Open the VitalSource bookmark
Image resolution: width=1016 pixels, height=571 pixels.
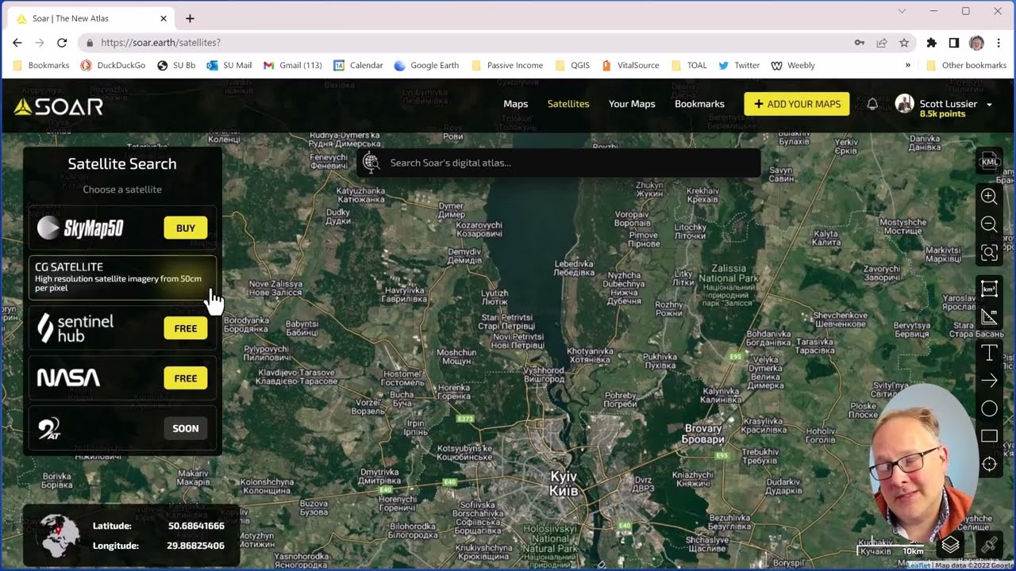point(630,65)
